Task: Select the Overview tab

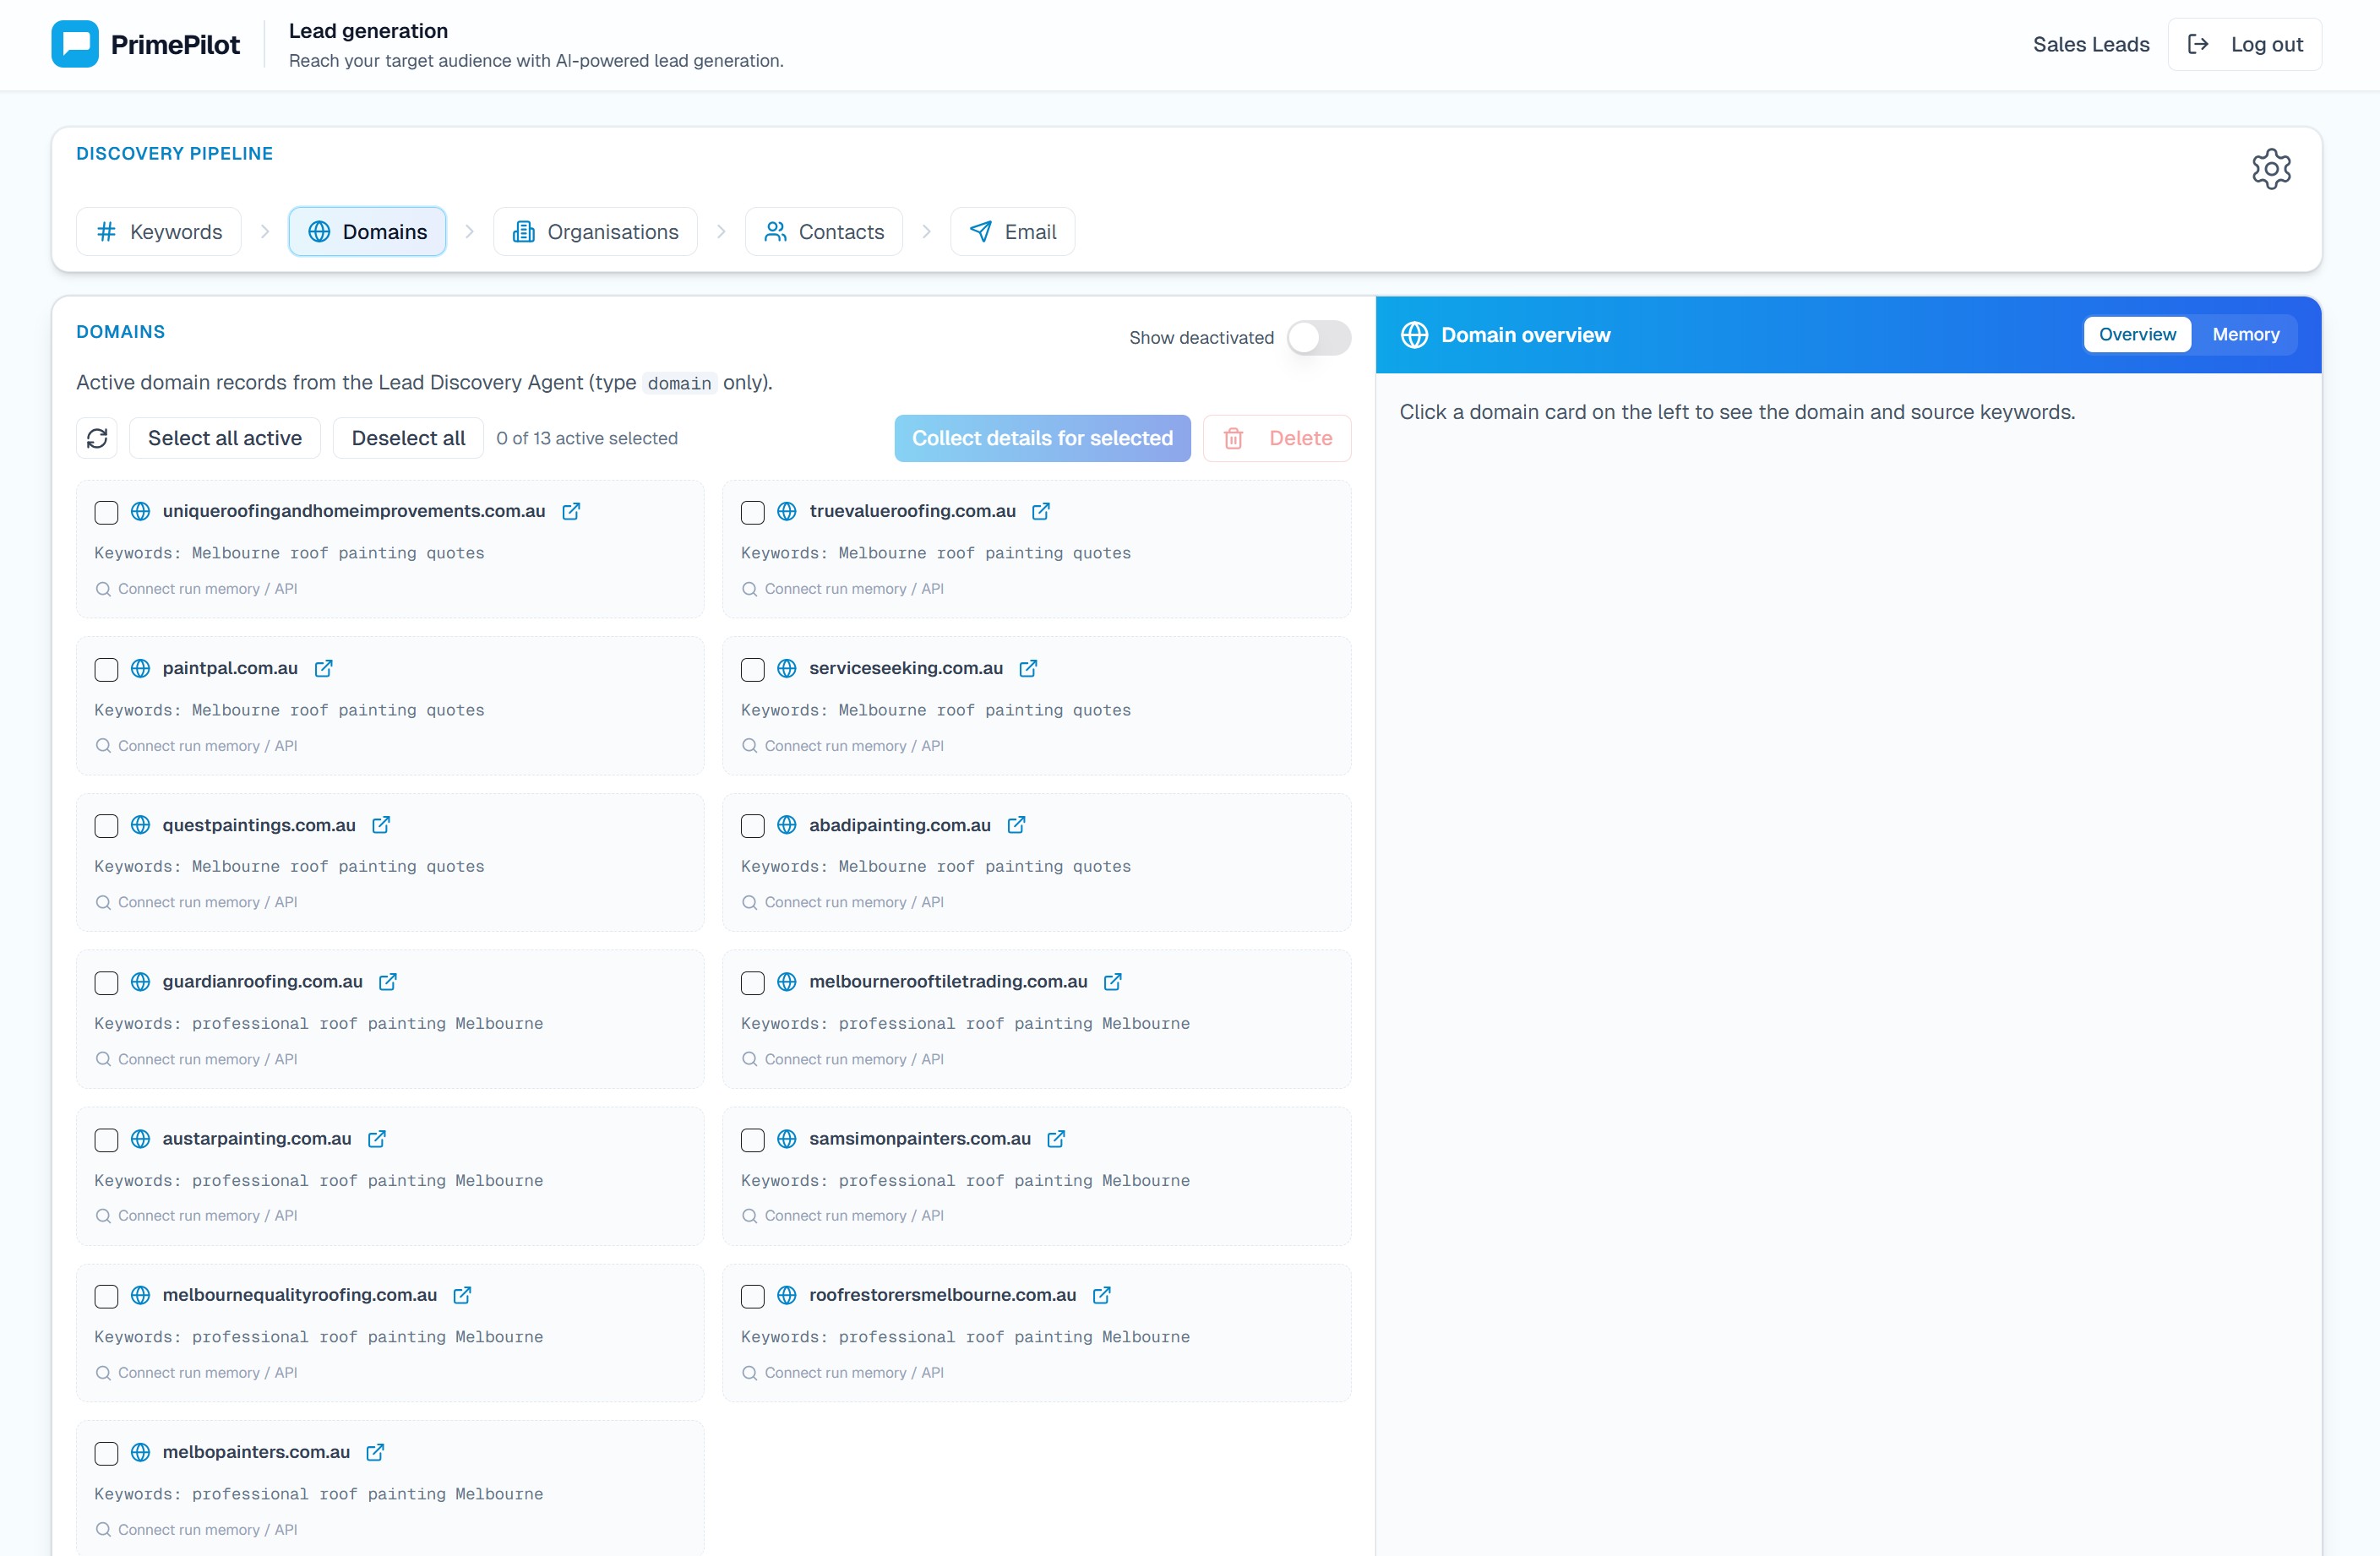Action: [2137, 335]
